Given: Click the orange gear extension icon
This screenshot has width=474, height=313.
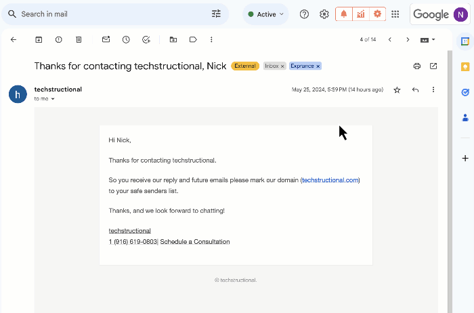Looking at the screenshot, I should [x=377, y=14].
